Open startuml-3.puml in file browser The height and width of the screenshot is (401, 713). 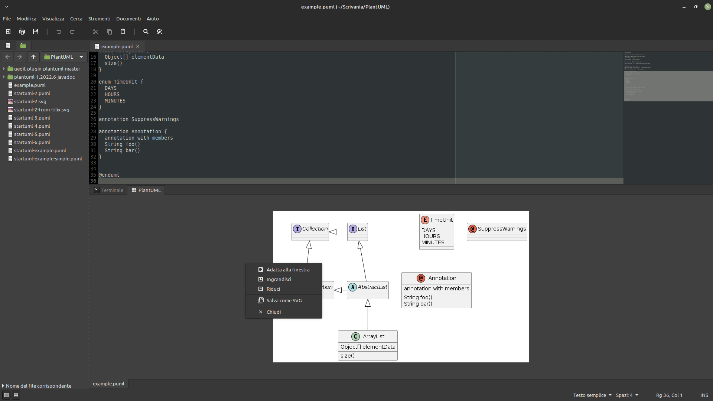pyautogui.click(x=32, y=118)
